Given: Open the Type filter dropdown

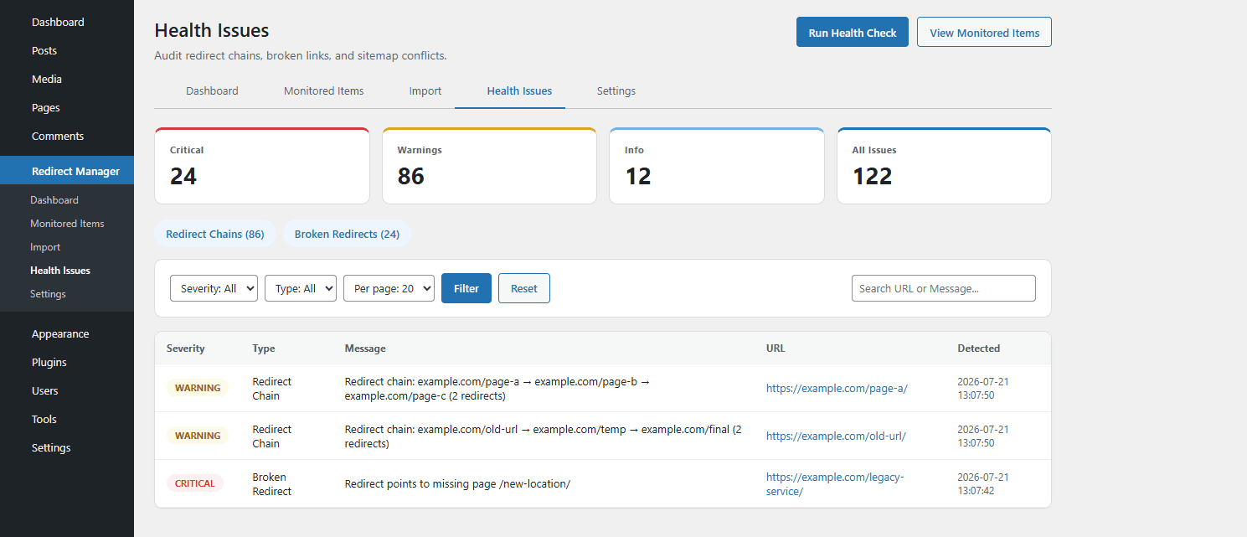Looking at the screenshot, I should pos(301,288).
